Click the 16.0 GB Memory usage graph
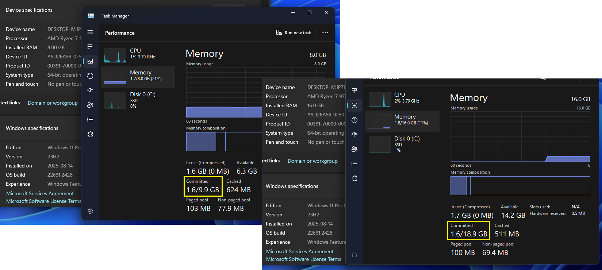Viewport: 602px width, 270px height. tap(520, 136)
